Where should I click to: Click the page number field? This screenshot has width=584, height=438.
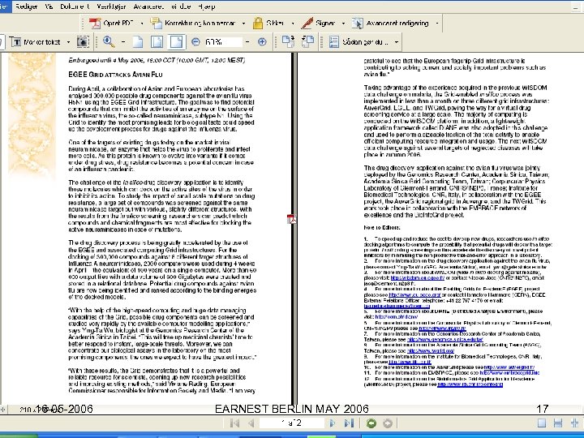[292, 423]
